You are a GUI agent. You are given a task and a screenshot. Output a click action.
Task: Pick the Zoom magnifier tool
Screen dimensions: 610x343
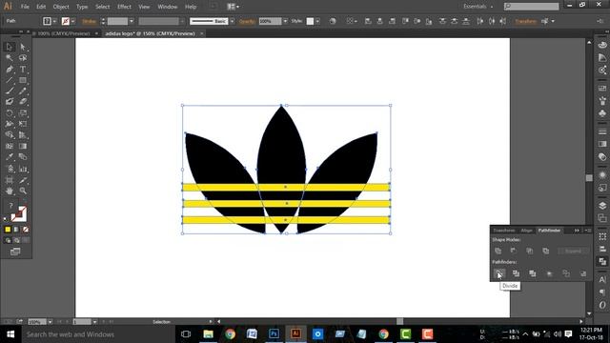23,191
